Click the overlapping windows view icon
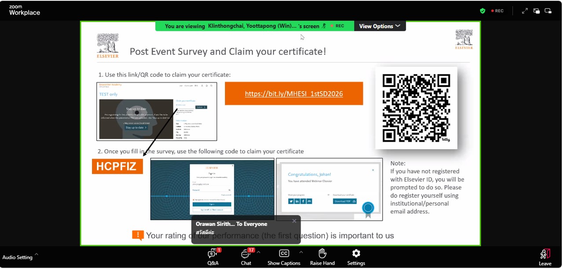Screen dimensions: 563x269 [x=537, y=11]
